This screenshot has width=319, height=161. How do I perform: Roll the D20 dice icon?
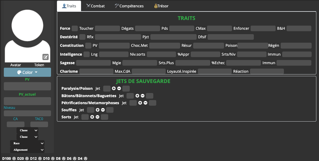tap(27, 159)
